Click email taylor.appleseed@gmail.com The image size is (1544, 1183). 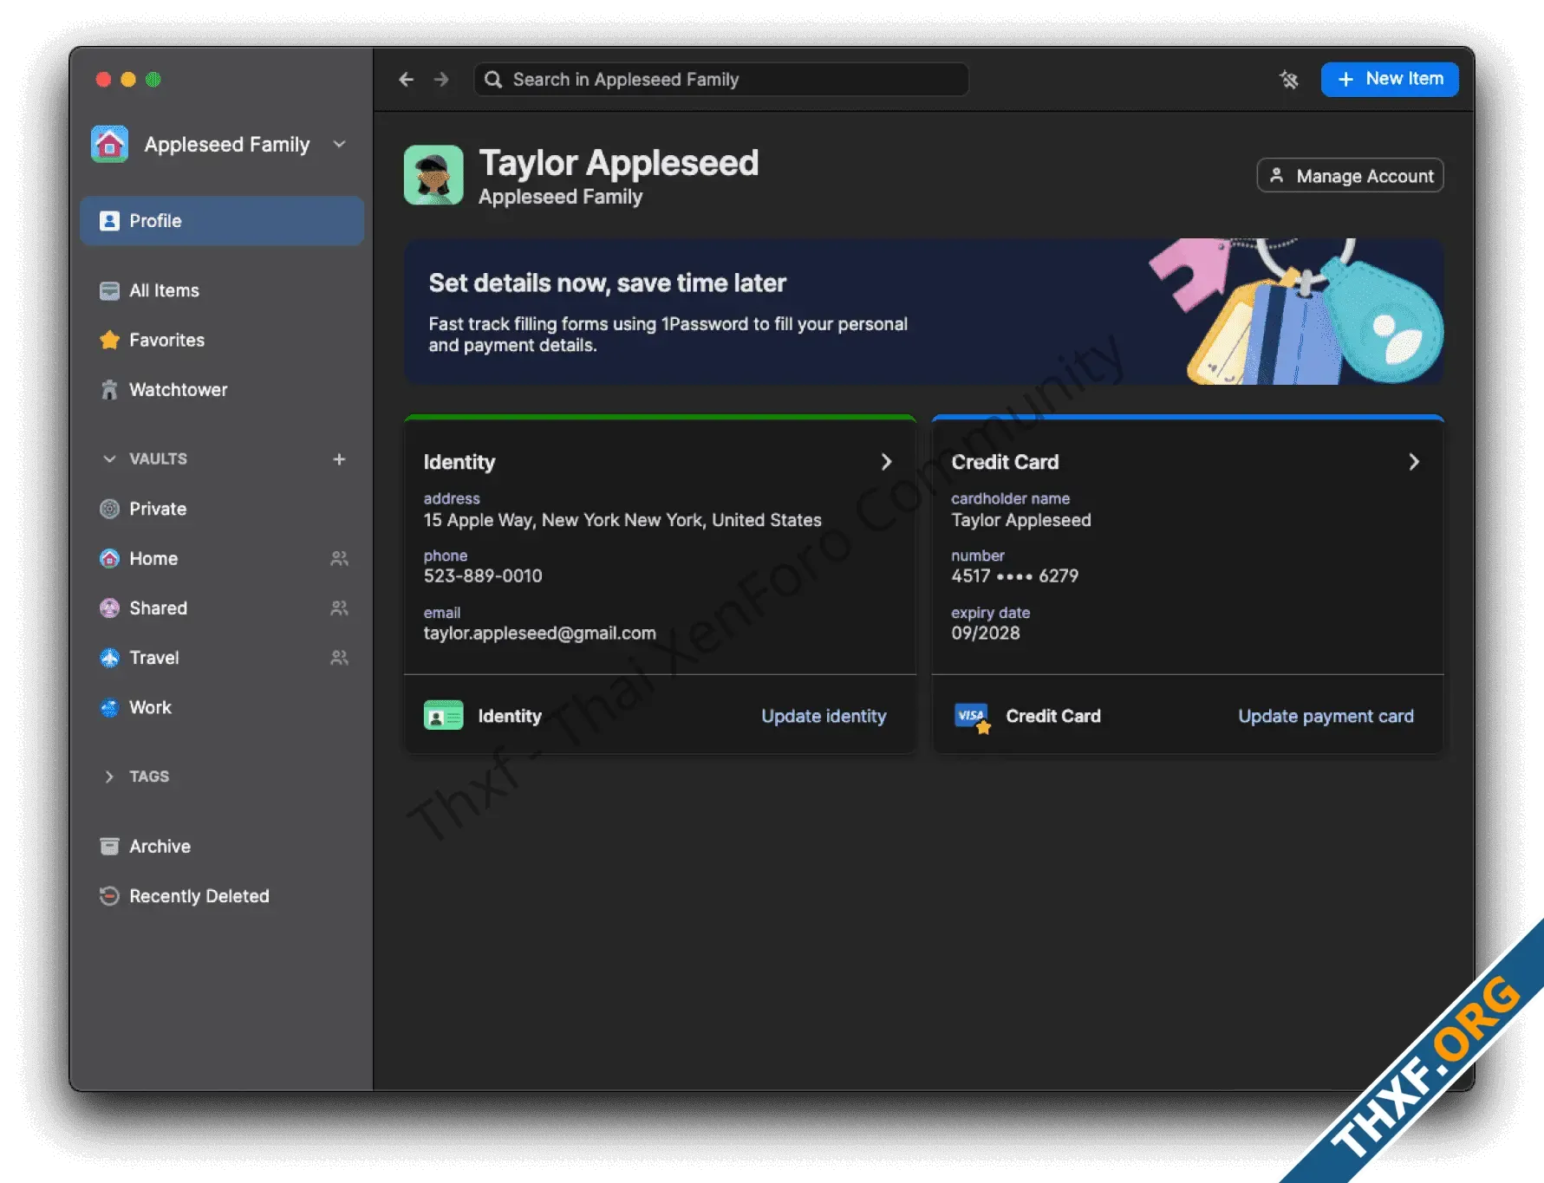540,634
